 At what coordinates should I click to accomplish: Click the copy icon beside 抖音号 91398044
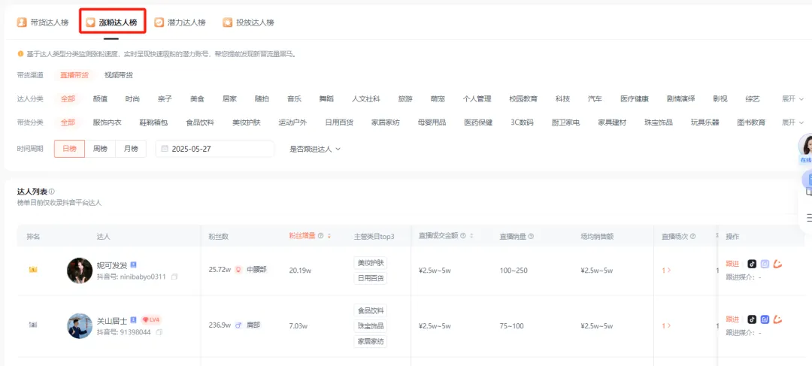tap(159, 332)
